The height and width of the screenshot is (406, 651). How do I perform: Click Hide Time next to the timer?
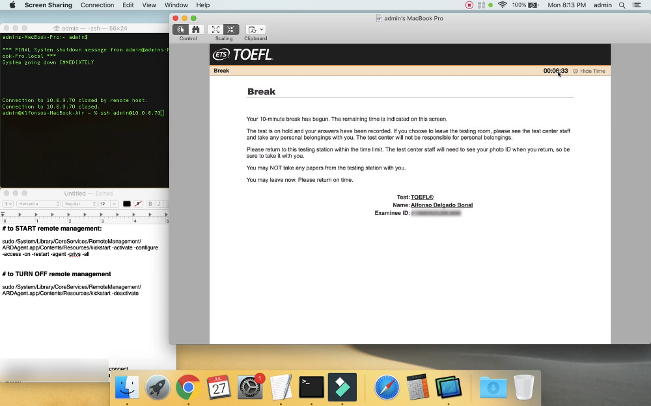pyautogui.click(x=589, y=71)
